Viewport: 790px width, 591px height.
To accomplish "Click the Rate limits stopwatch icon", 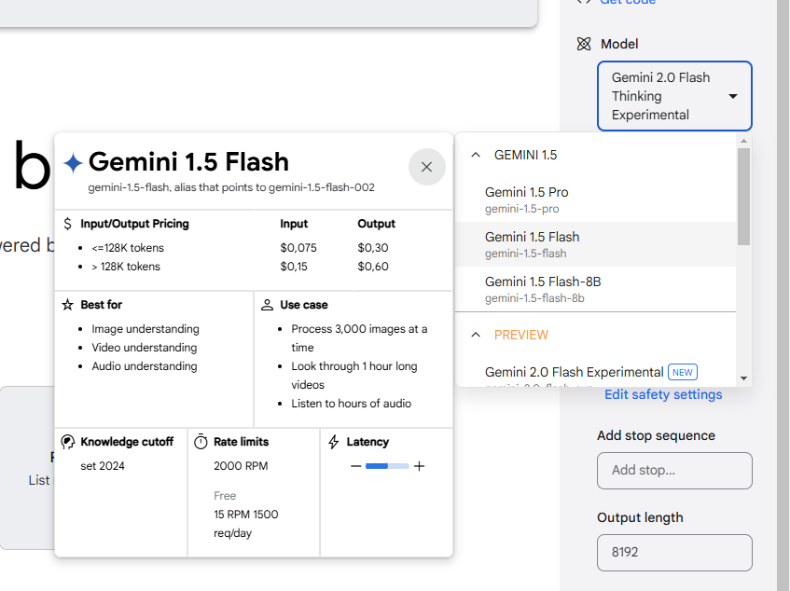I will [x=201, y=442].
